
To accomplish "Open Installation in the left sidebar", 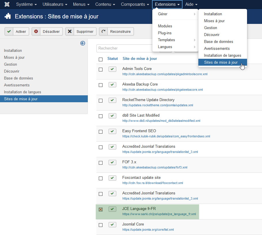I will click(13, 50).
